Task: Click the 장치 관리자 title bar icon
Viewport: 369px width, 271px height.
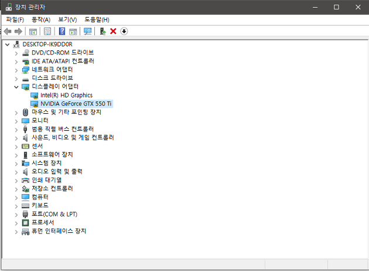Action: click(9, 7)
